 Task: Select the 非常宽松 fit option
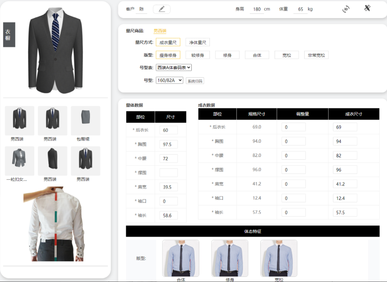tap(316, 55)
